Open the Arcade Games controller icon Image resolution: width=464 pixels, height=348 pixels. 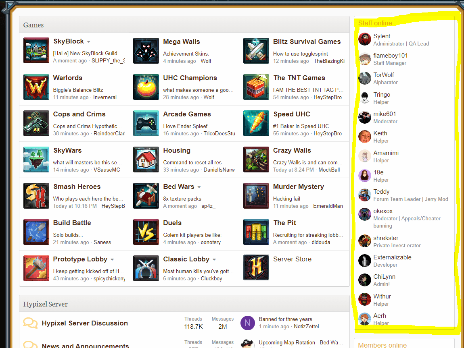146,123
